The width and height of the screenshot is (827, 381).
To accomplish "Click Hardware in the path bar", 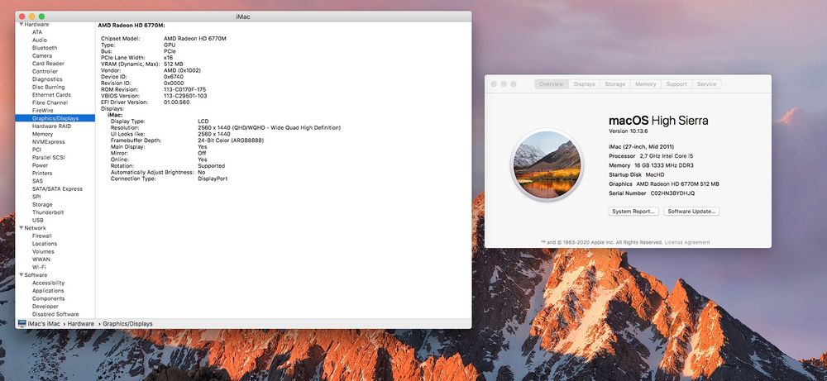I will (81, 323).
